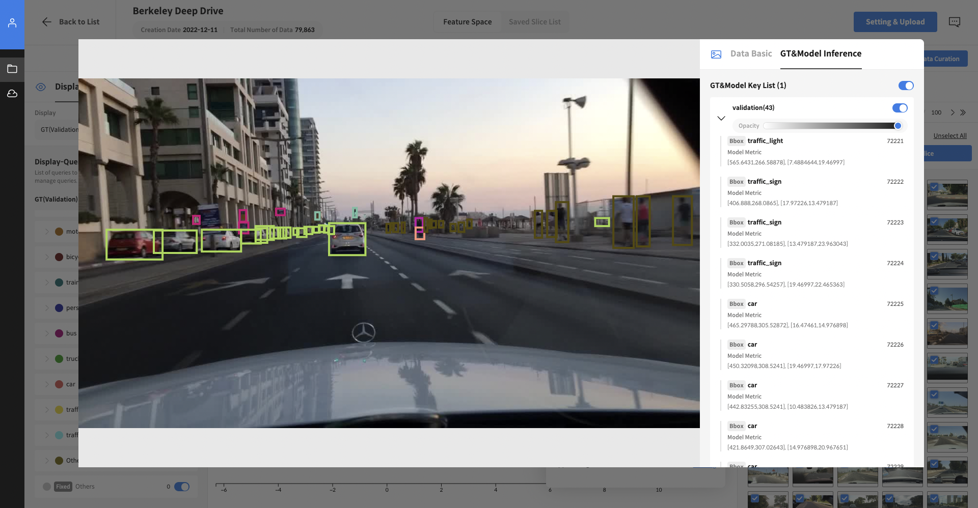Screen dimensions: 978x508
Task: Open the cloud icon in left sidebar
Action: pyautogui.click(x=12, y=93)
